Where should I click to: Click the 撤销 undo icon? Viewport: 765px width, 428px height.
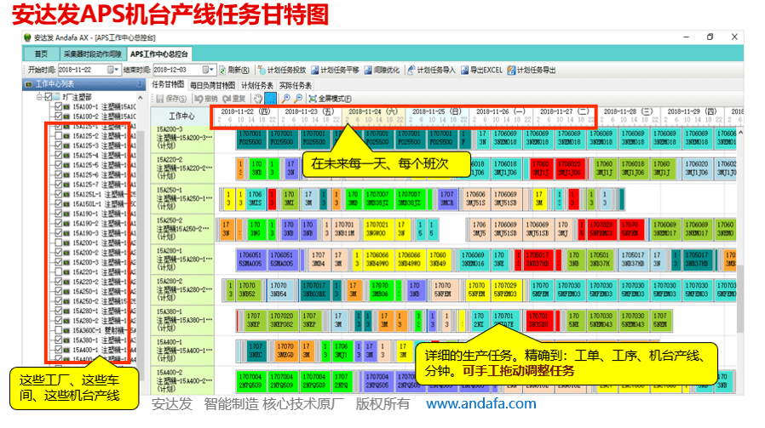coord(198,99)
